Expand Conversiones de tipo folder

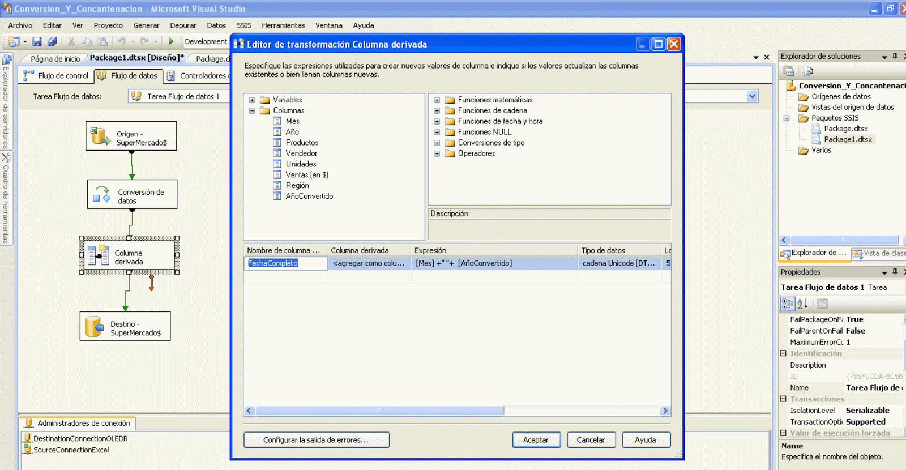click(x=437, y=143)
